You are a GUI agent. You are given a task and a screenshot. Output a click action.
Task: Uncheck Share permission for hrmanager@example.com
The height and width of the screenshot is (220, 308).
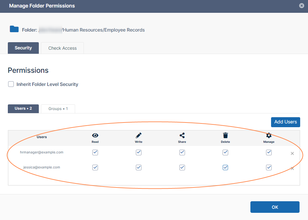coord(182,152)
